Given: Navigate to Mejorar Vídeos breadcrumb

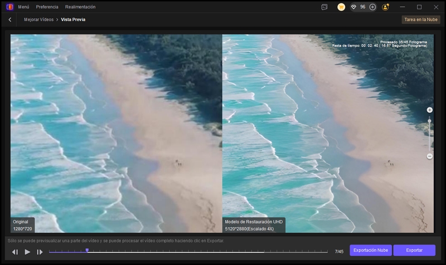Looking at the screenshot, I should click(x=38, y=19).
